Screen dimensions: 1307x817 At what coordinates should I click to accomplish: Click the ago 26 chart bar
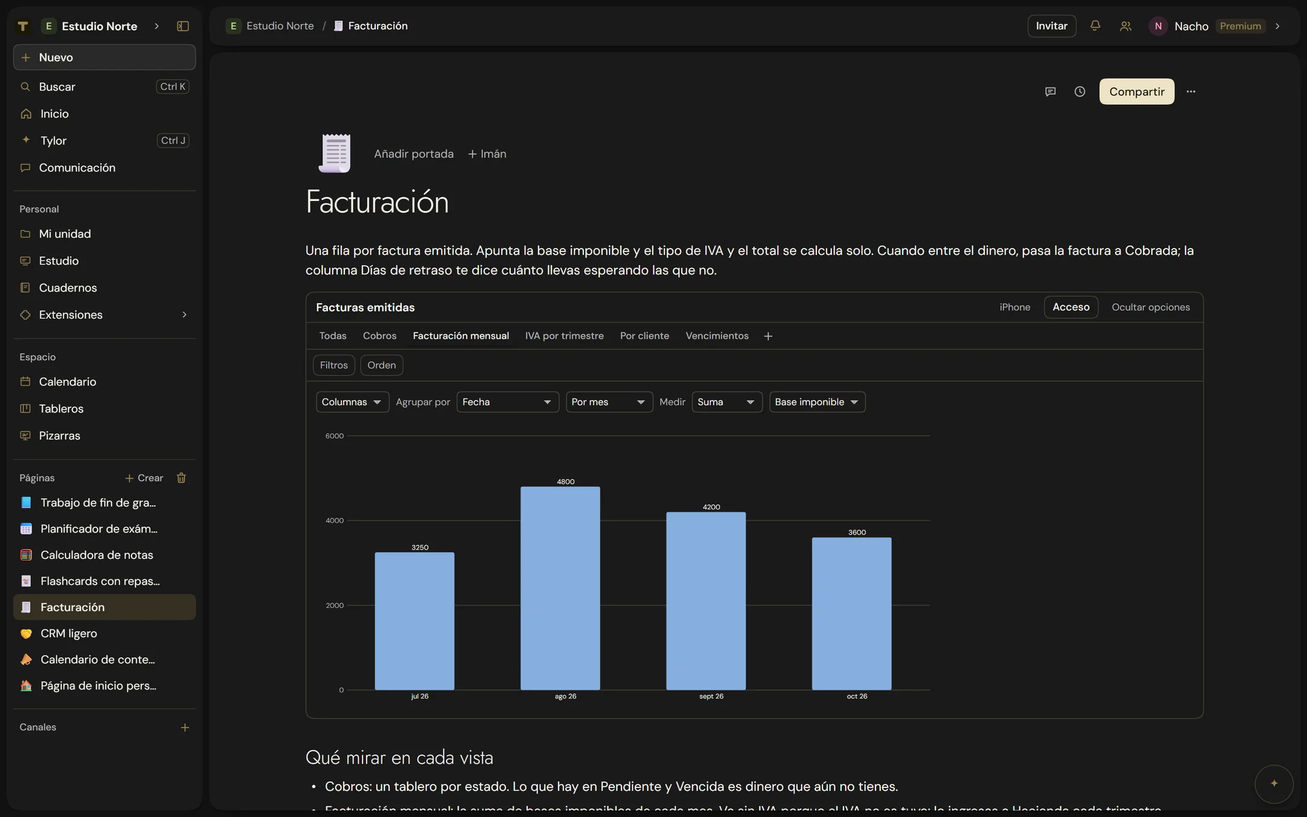[560, 588]
